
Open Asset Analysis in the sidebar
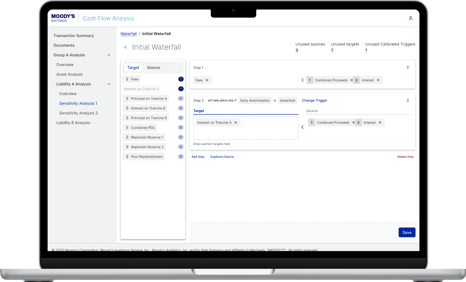tap(69, 74)
